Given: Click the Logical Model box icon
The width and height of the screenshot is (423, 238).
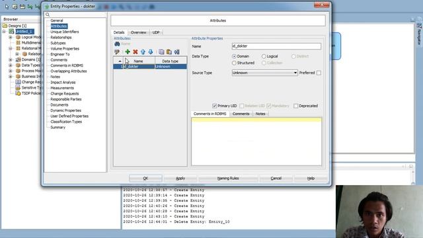Looking at the screenshot, I should point(18,37).
